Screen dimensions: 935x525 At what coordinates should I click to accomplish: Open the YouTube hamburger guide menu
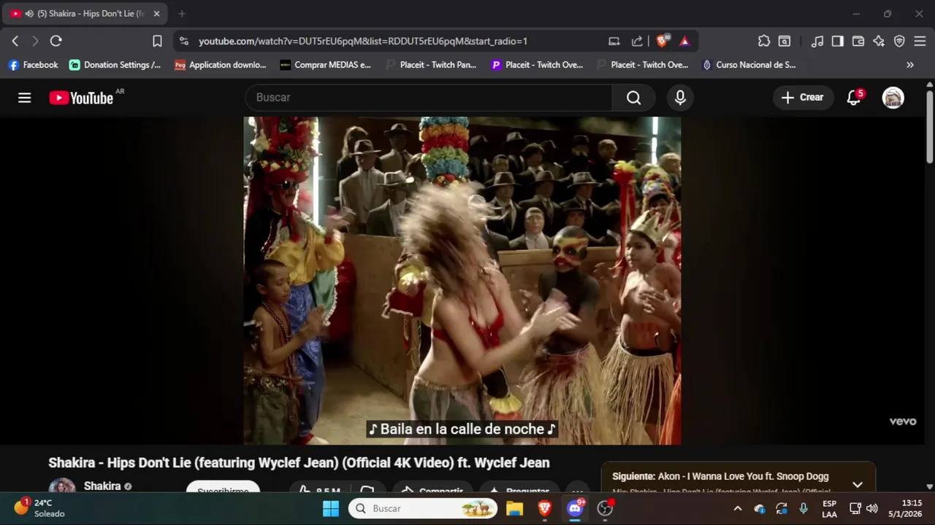point(25,98)
